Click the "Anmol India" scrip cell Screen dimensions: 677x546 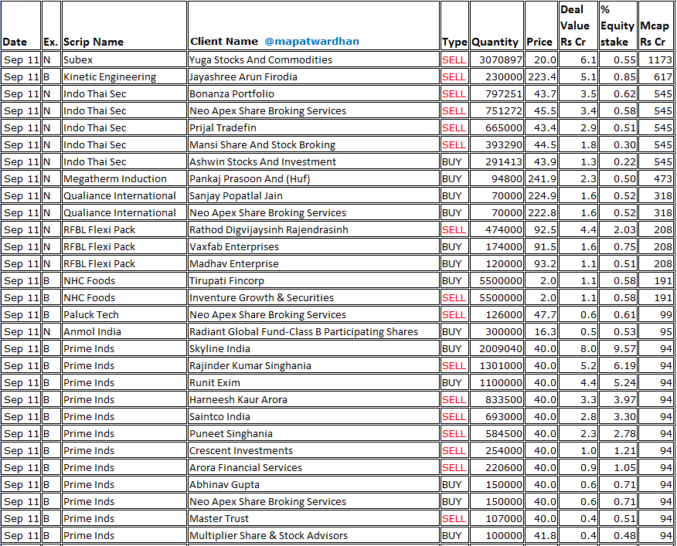tap(124, 332)
